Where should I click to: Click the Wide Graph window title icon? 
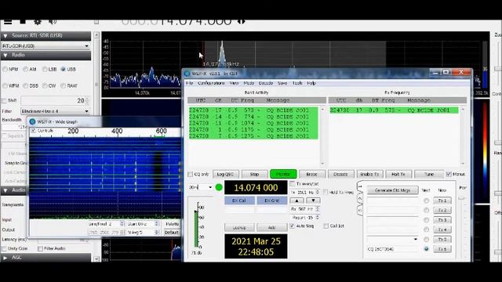click(32, 122)
